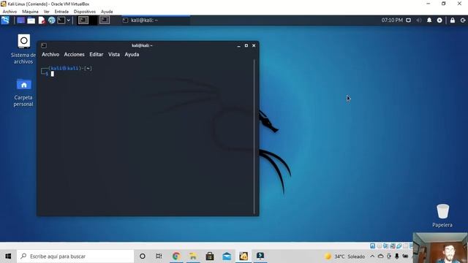Click the terminal command prompt cursor
The height and width of the screenshot is (263, 468).
coord(53,74)
